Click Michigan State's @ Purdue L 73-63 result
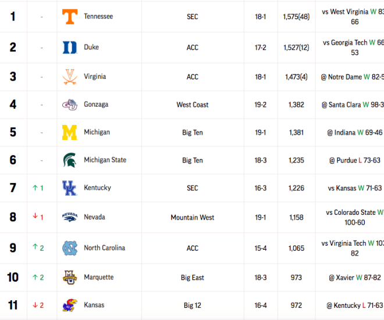 (354, 160)
